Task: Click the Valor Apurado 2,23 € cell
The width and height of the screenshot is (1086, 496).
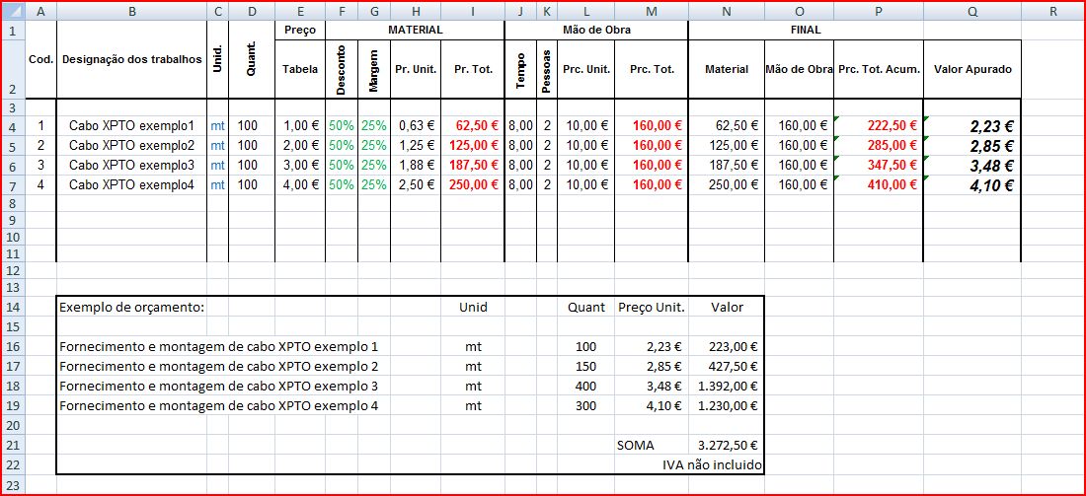Action: coord(972,126)
